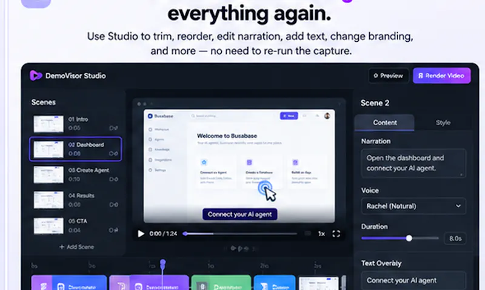The width and height of the screenshot is (485, 290).
Task: Click Connect your AI agent overlay label
Action: pyautogui.click(x=239, y=214)
